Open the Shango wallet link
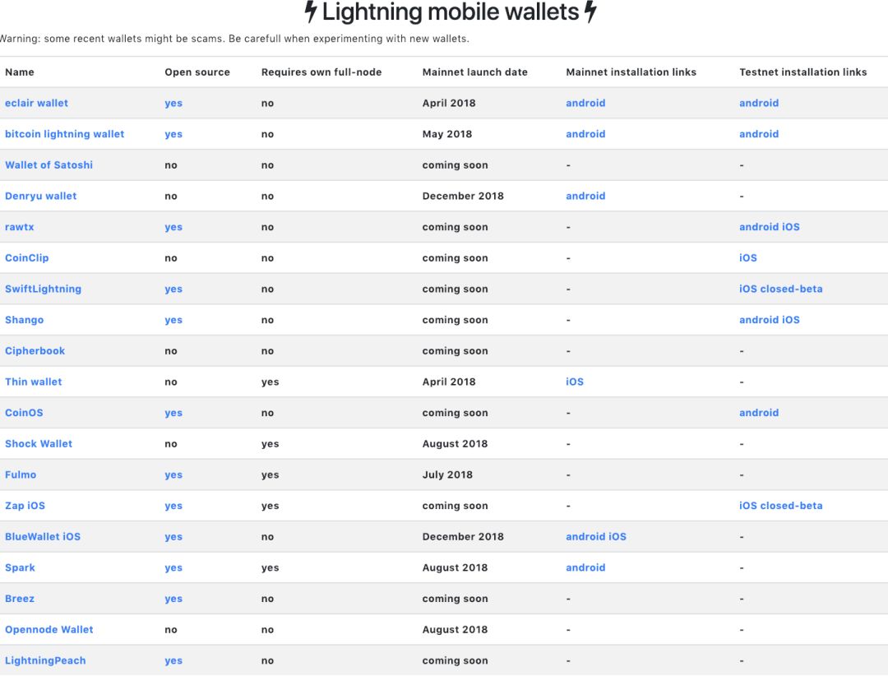 (x=25, y=320)
